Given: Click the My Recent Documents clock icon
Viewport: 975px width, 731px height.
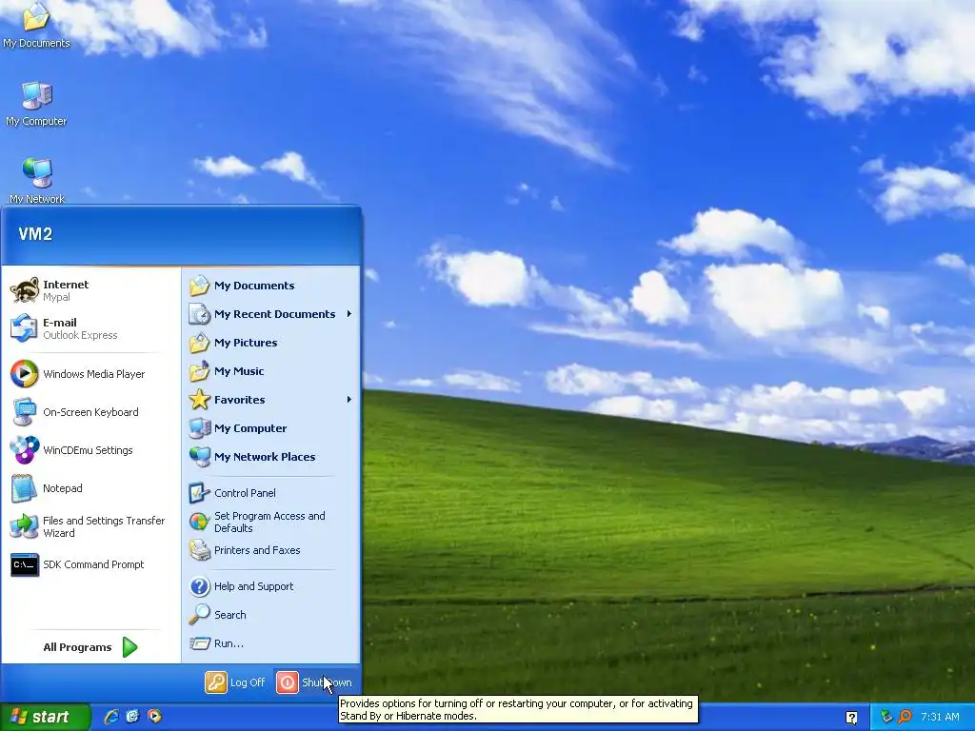Looking at the screenshot, I should click(x=200, y=314).
